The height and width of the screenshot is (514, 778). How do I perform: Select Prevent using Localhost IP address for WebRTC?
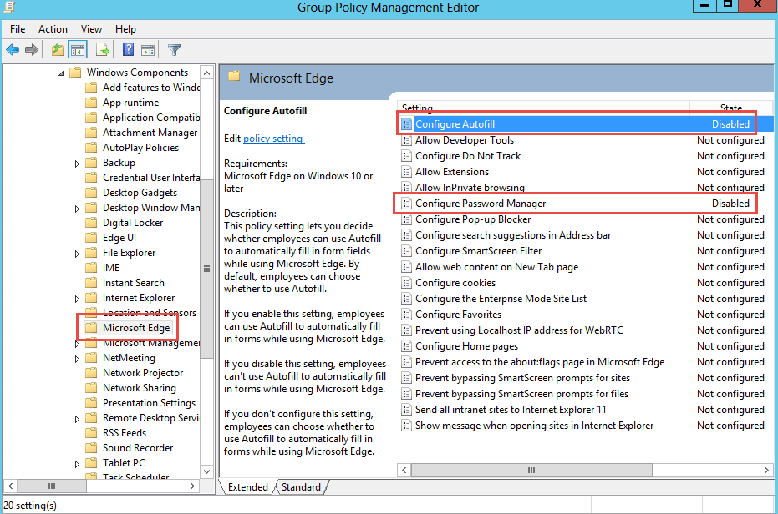pyautogui.click(x=586, y=330)
